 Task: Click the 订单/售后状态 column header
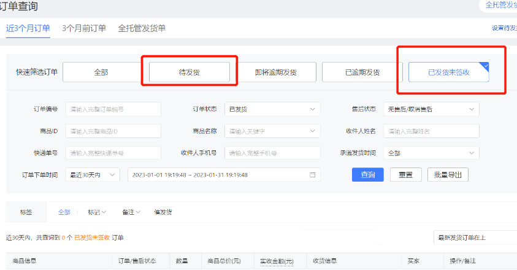(137, 261)
